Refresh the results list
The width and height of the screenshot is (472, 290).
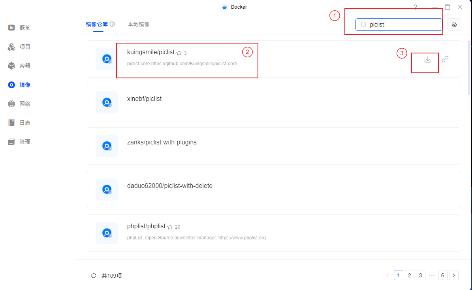(x=94, y=275)
